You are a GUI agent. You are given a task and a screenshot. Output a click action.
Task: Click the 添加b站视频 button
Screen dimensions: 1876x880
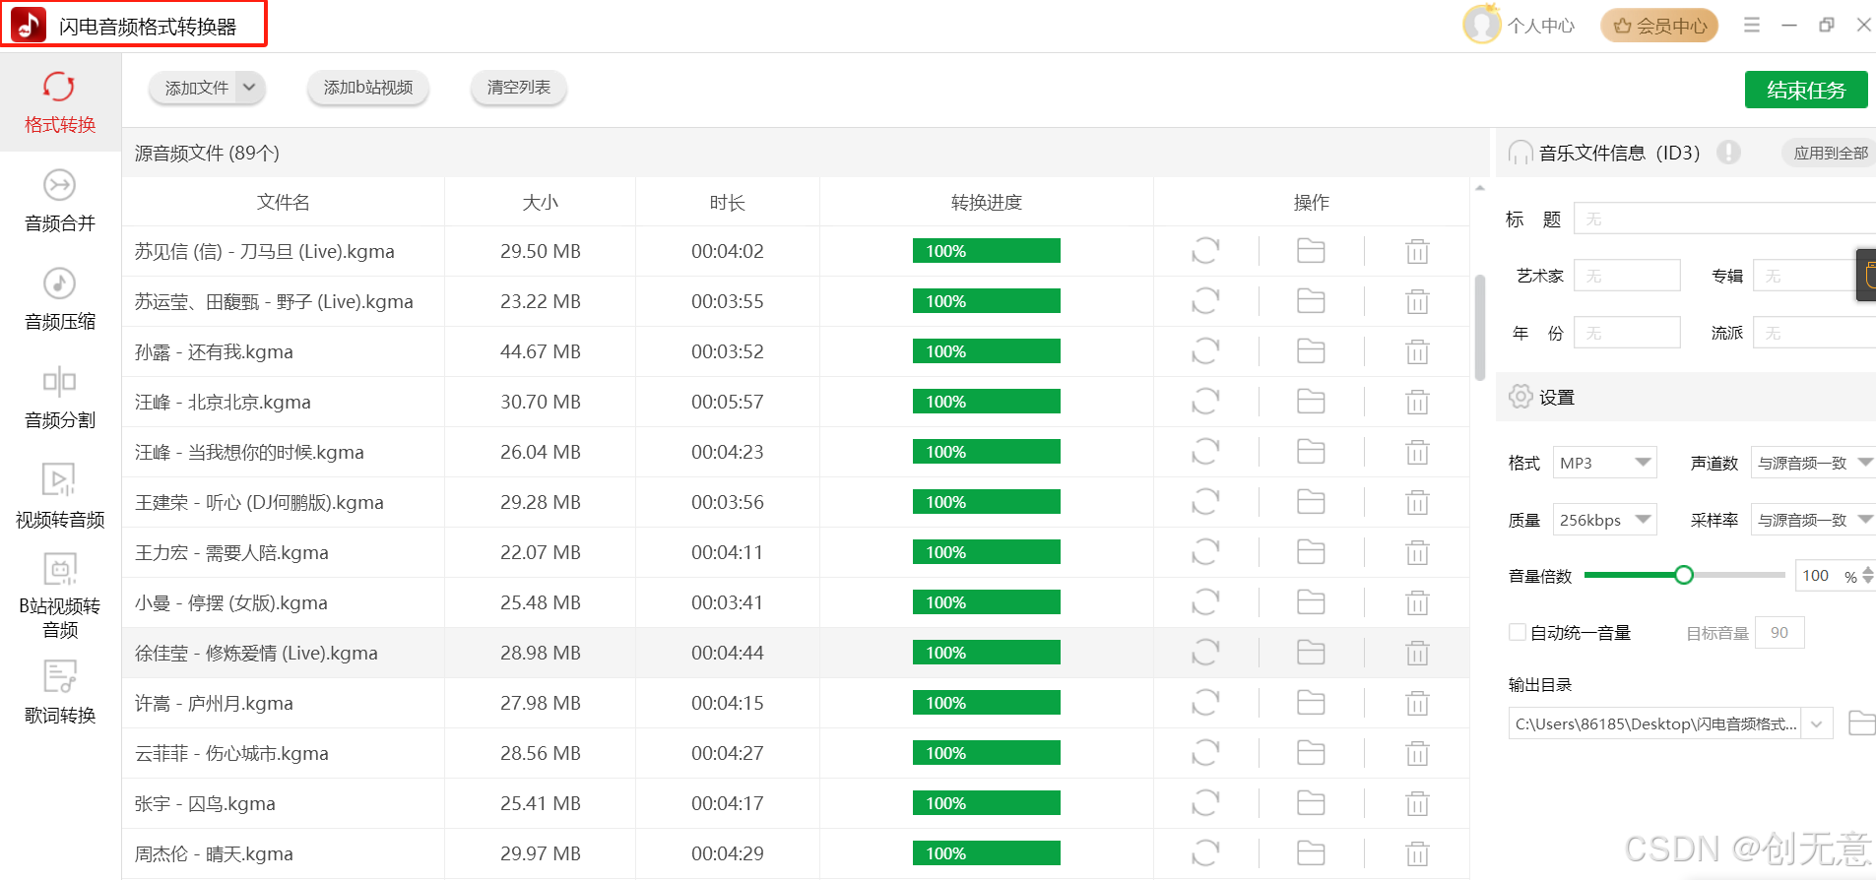[368, 88]
